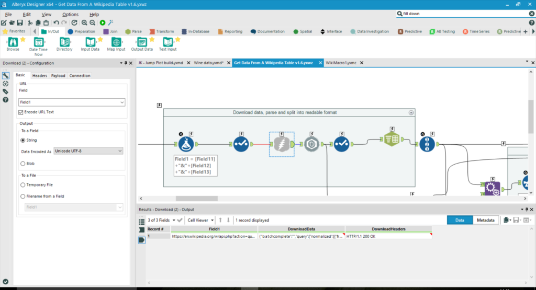This screenshot has width=536, height=290.
Task: Click the Directory tool icon
Action: 64,42
